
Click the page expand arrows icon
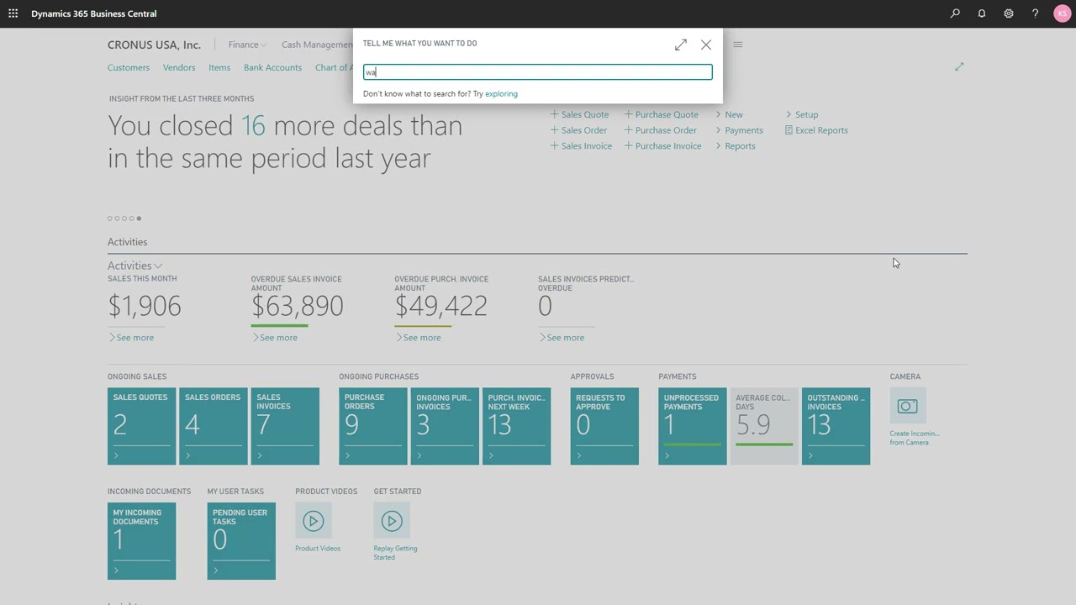(959, 66)
